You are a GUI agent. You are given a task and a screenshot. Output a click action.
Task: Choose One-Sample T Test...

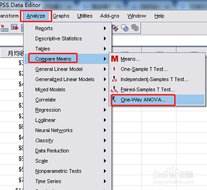[x=157, y=69]
